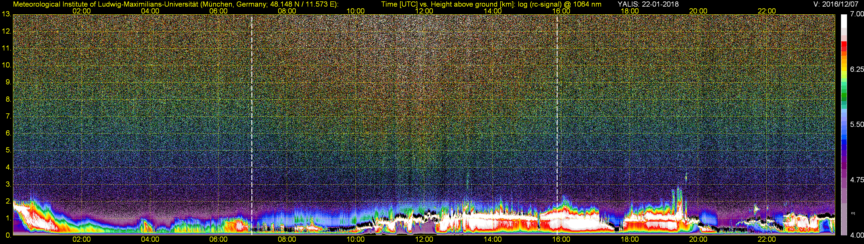Click the 18:00 label on the lower time axis
This screenshot has height=244, width=864.
pyautogui.click(x=630, y=239)
